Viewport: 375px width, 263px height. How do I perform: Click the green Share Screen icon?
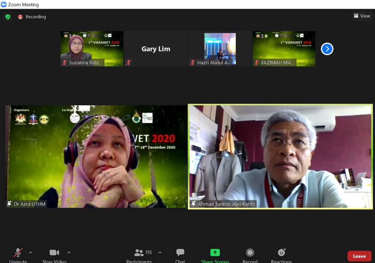click(215, 253)
